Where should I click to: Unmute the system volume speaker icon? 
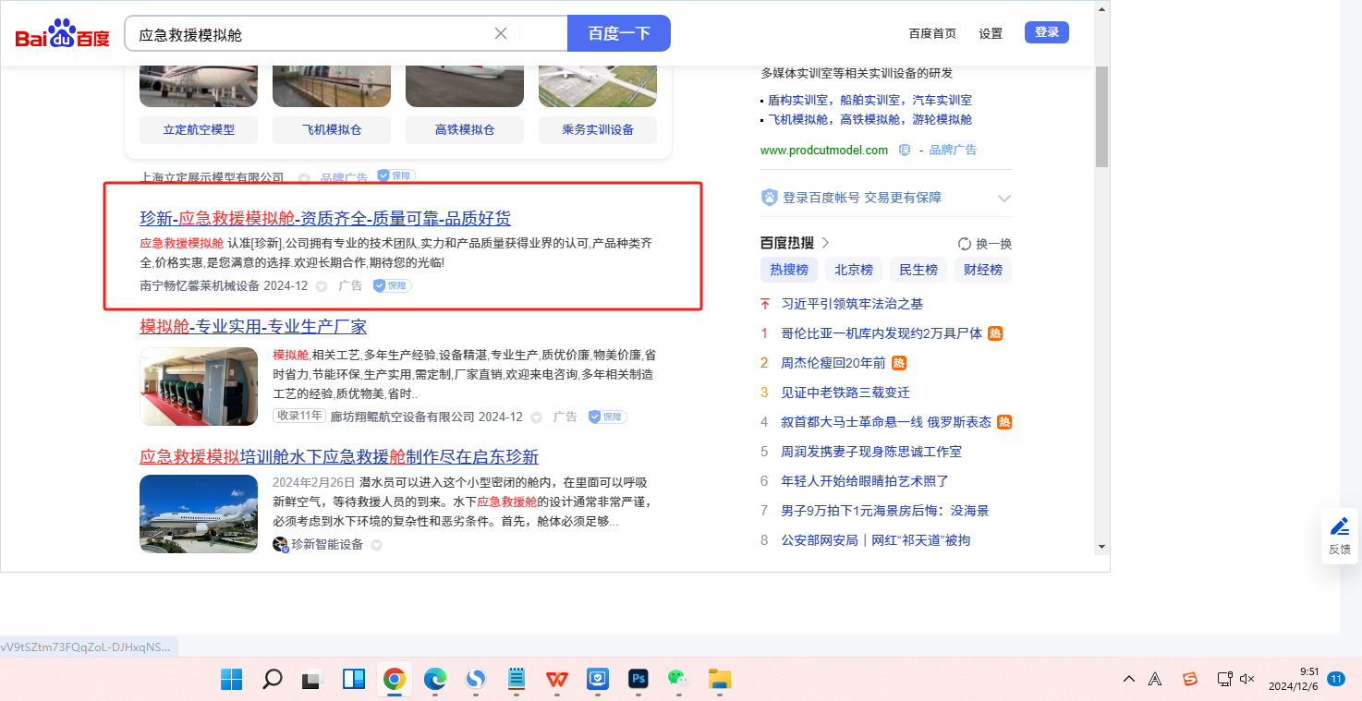click(x=1246, y=679)
